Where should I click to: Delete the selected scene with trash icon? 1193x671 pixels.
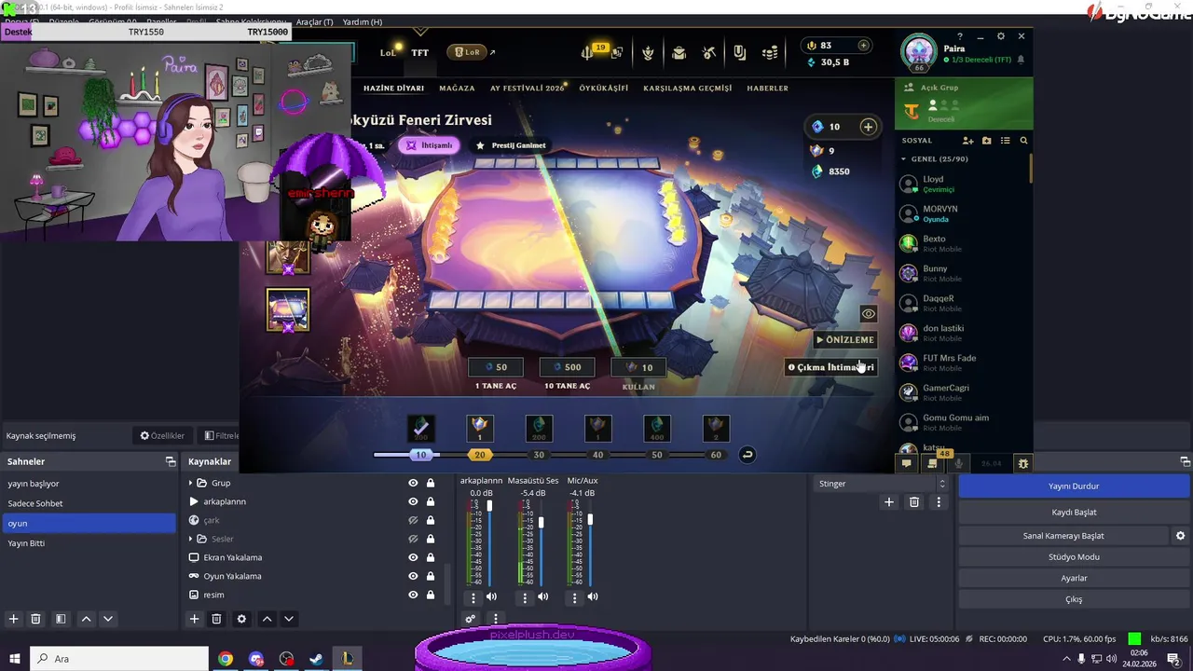click(x=35, y=619)
